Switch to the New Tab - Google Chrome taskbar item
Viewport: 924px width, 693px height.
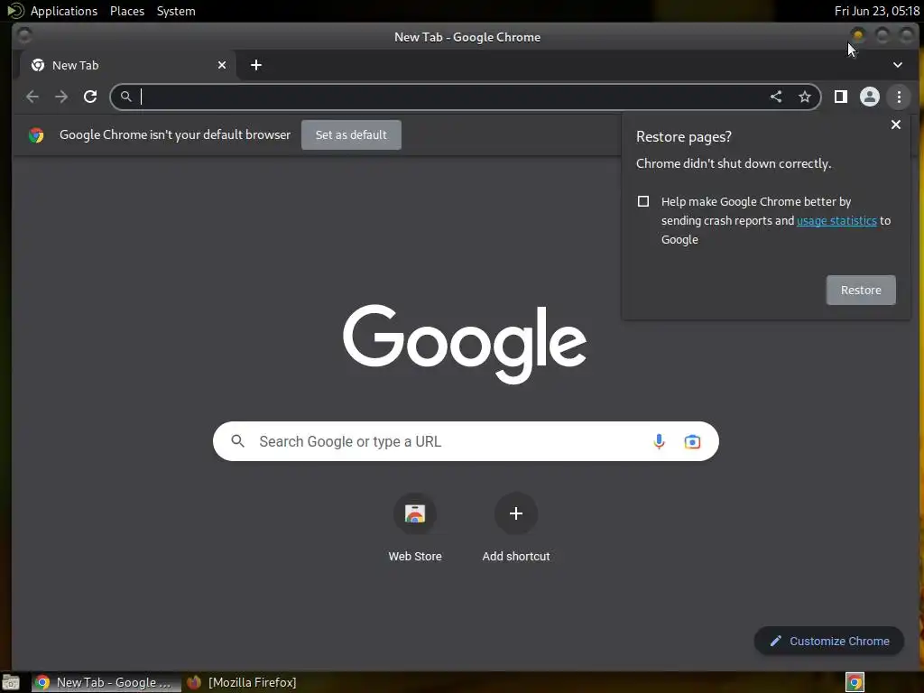coord(106,682)
